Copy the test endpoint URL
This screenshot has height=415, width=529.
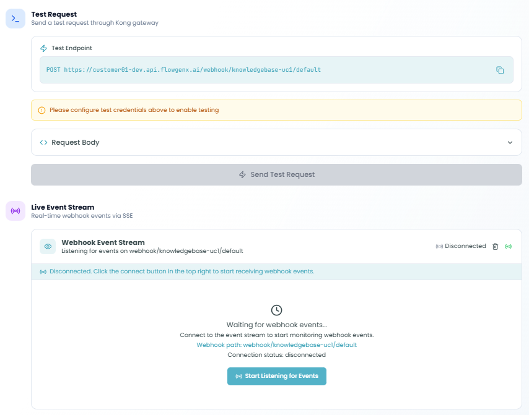click(500, 70)
